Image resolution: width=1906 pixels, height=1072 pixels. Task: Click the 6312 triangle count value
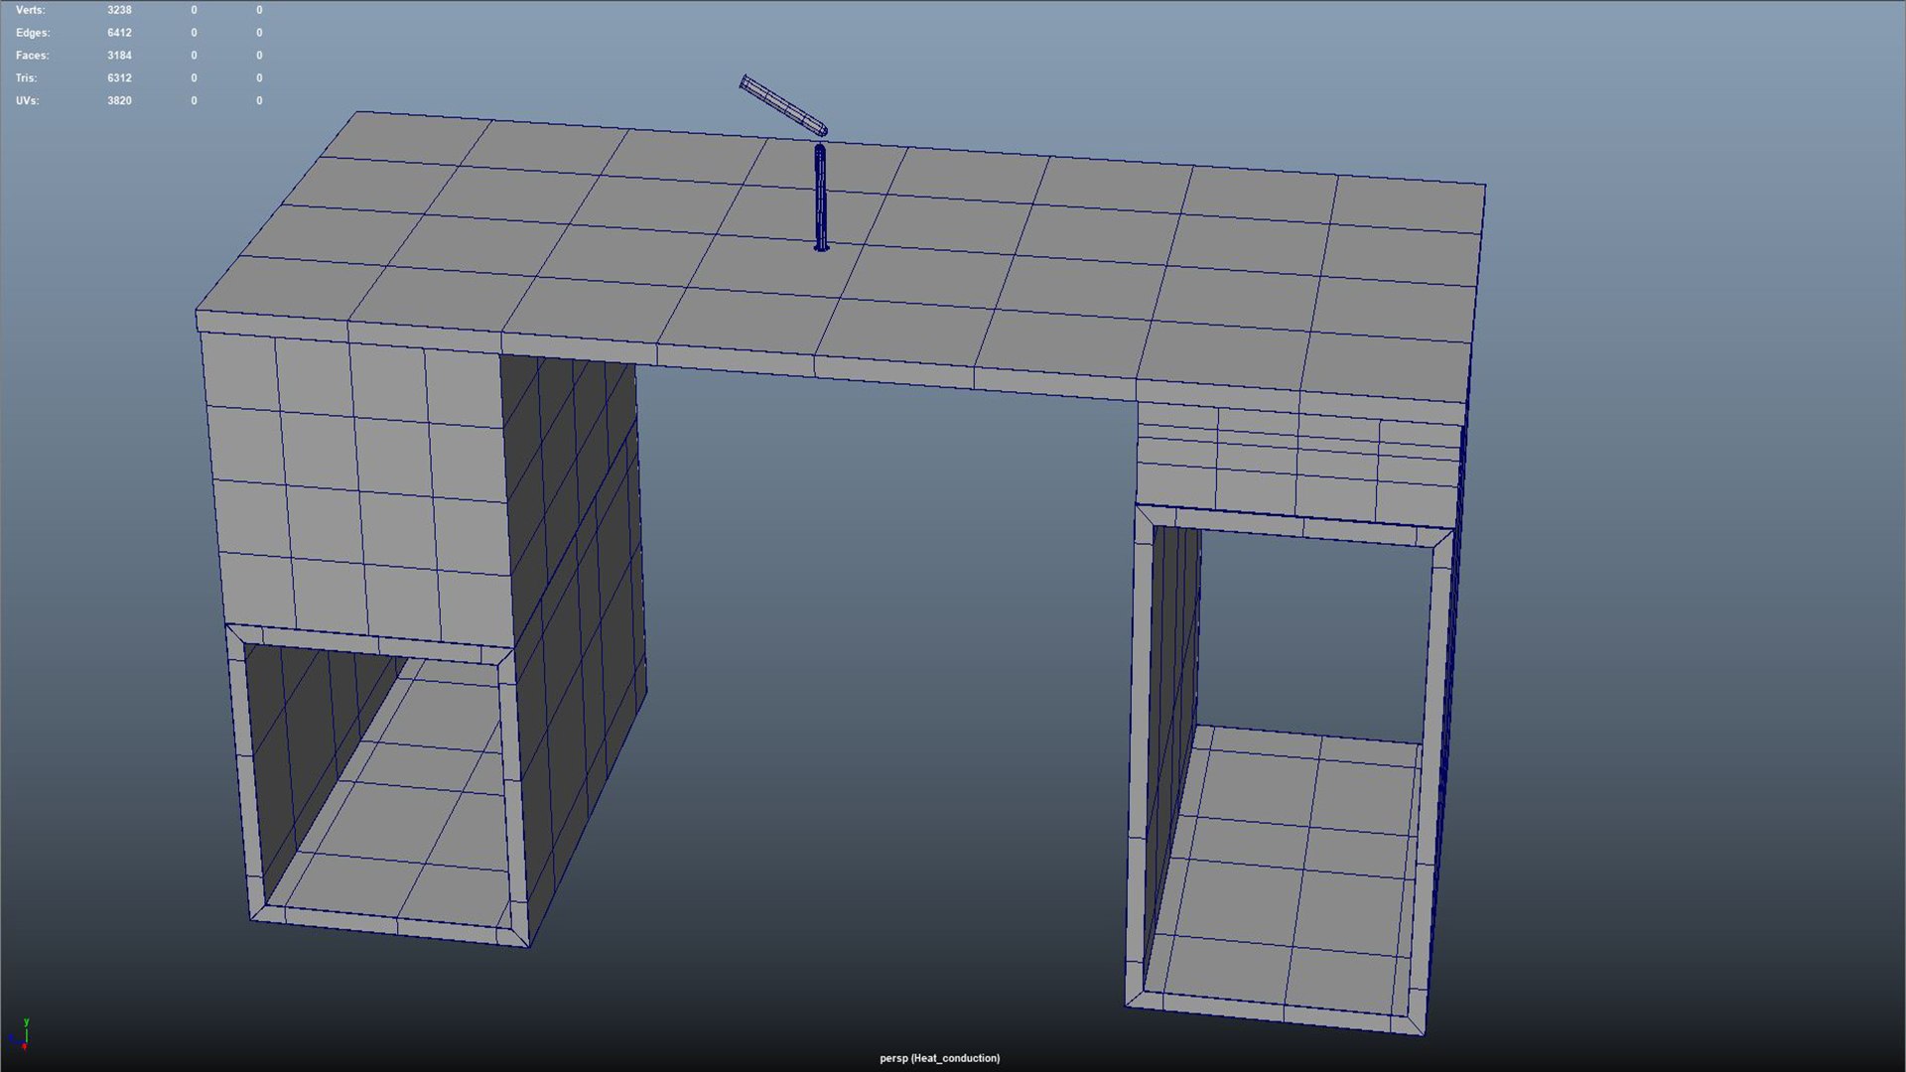(119, 78)
